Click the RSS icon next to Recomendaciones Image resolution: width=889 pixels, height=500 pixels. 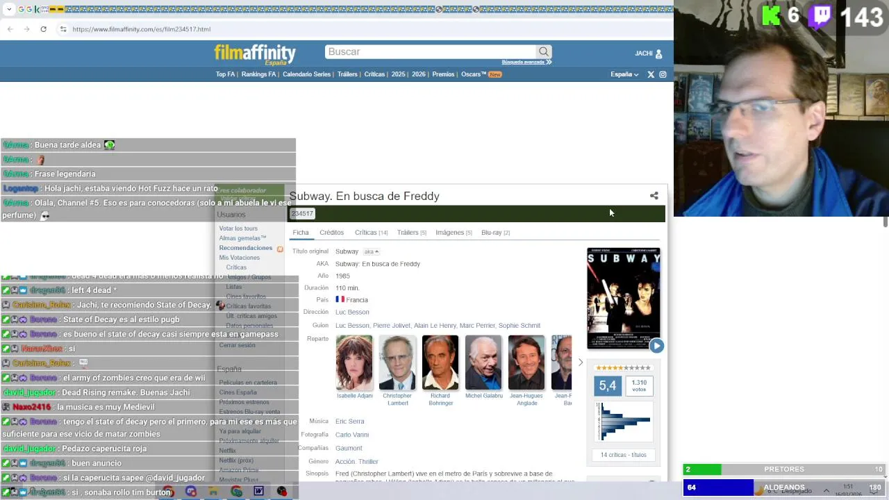[280, 249]
